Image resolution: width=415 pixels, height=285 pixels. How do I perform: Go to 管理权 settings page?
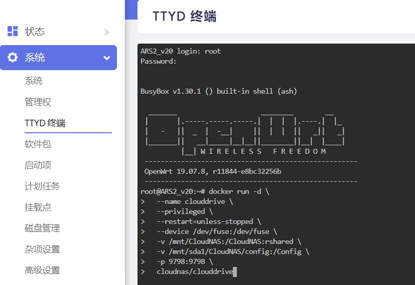38,102
